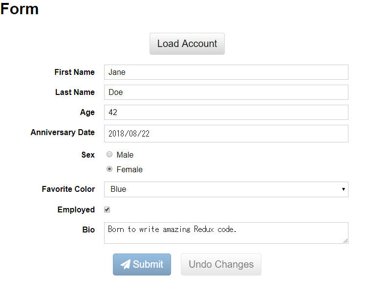Click the Female option label
The height and width of the screenshot is (300, 368).
point(130,169)
